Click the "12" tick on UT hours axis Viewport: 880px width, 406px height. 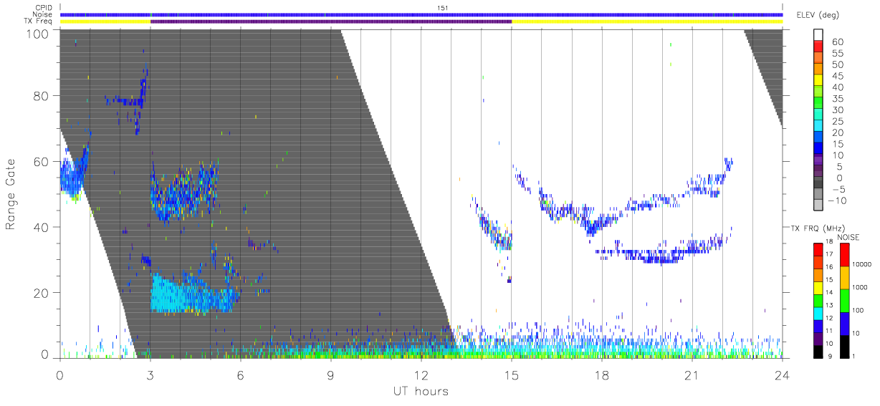[421, 375]
